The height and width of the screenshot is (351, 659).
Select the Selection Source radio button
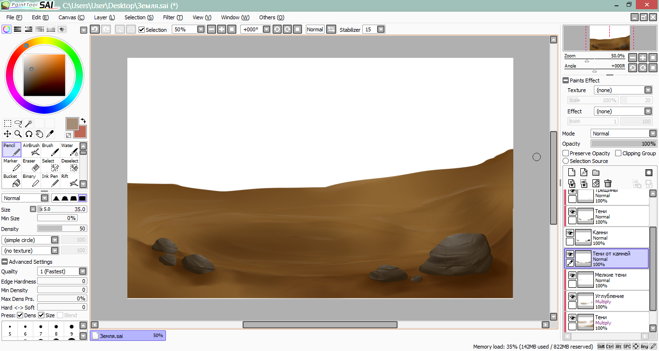(x=566, y=161)
